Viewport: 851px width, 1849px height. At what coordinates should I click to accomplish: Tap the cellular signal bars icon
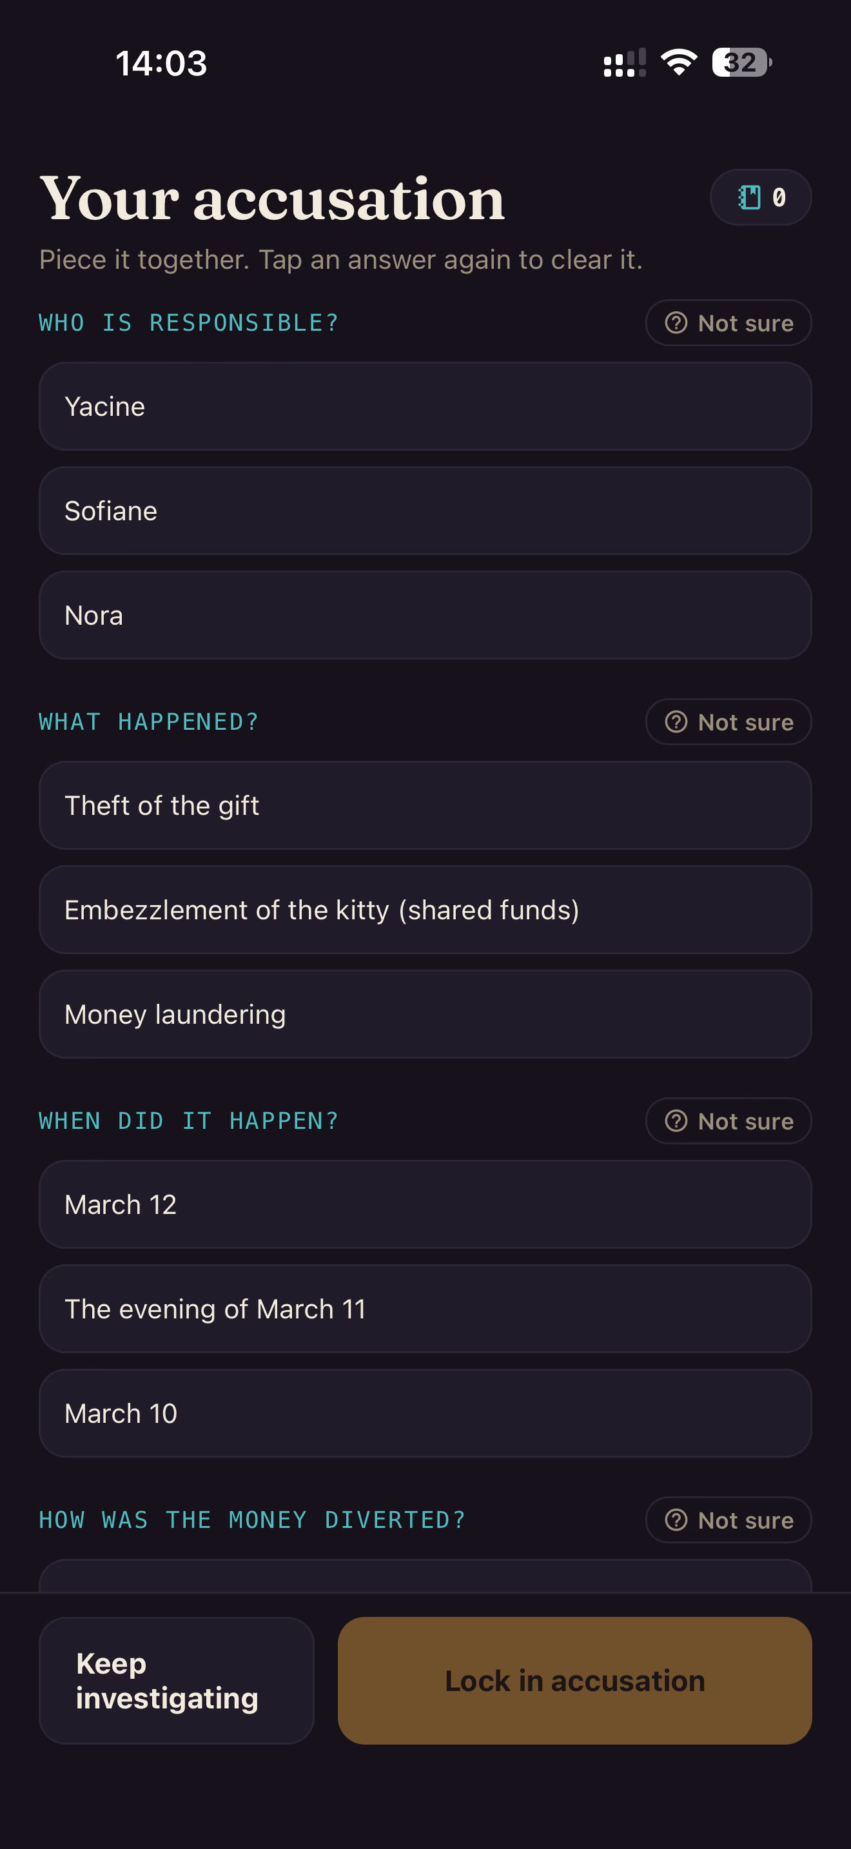(x=625, y=63)
